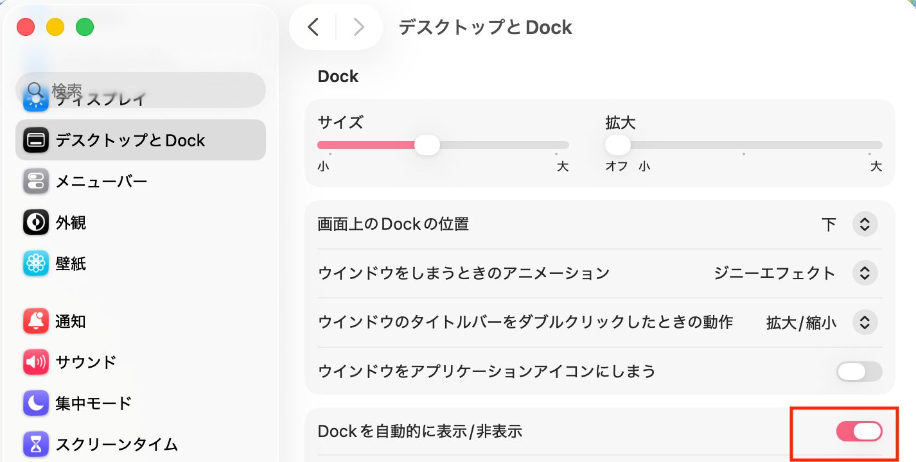The height and width of the screenshot is (462, 916).
Task: Disable Dockを自動的に表示/非表示 toggle
Action: tap(859, 432)
